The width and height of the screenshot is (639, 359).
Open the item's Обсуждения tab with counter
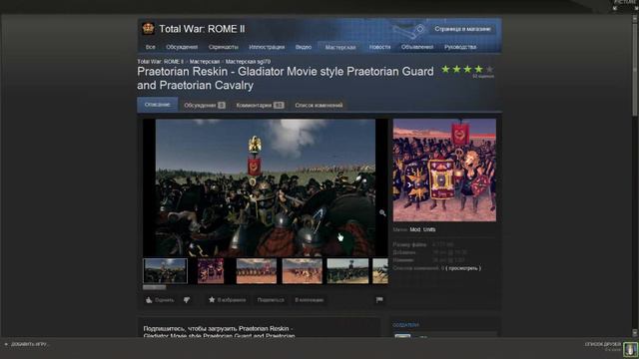tap(204, 105)
